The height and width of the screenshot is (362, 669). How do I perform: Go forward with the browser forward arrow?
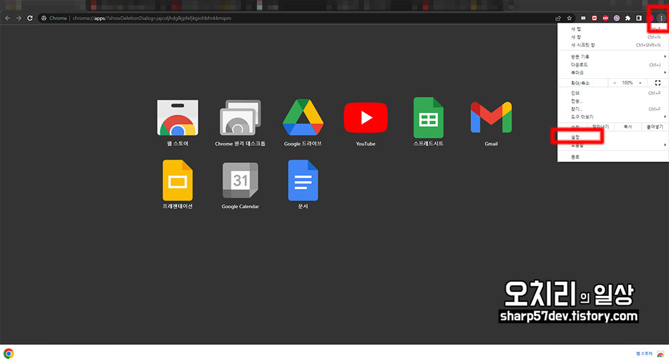point(19,18)
